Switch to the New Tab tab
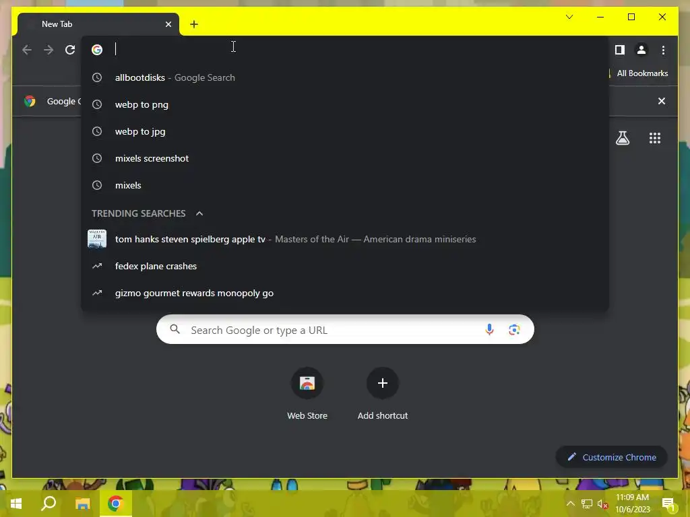The height and width of the screenshot is (517, 690). (x=98, y=24)
